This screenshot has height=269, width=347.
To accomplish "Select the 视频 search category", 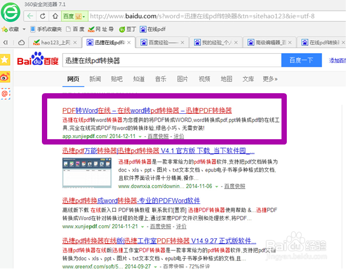I will [x=204, y=79].
